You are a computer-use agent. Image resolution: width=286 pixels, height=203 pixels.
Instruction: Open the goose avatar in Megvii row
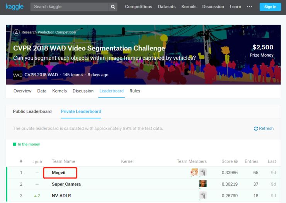tap(203, 172)
